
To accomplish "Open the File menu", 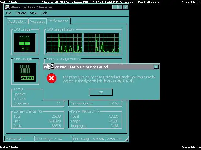I will click(x=8, y=13).
